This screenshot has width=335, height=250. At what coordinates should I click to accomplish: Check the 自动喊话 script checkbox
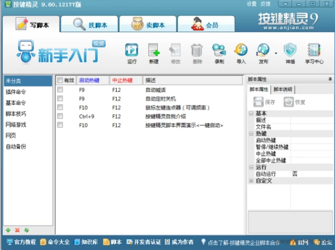(60, 90)
